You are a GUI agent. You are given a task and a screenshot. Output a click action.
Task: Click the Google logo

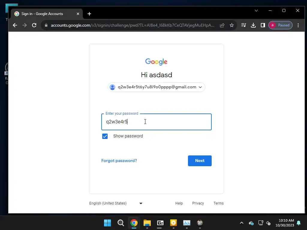(156, 62)
